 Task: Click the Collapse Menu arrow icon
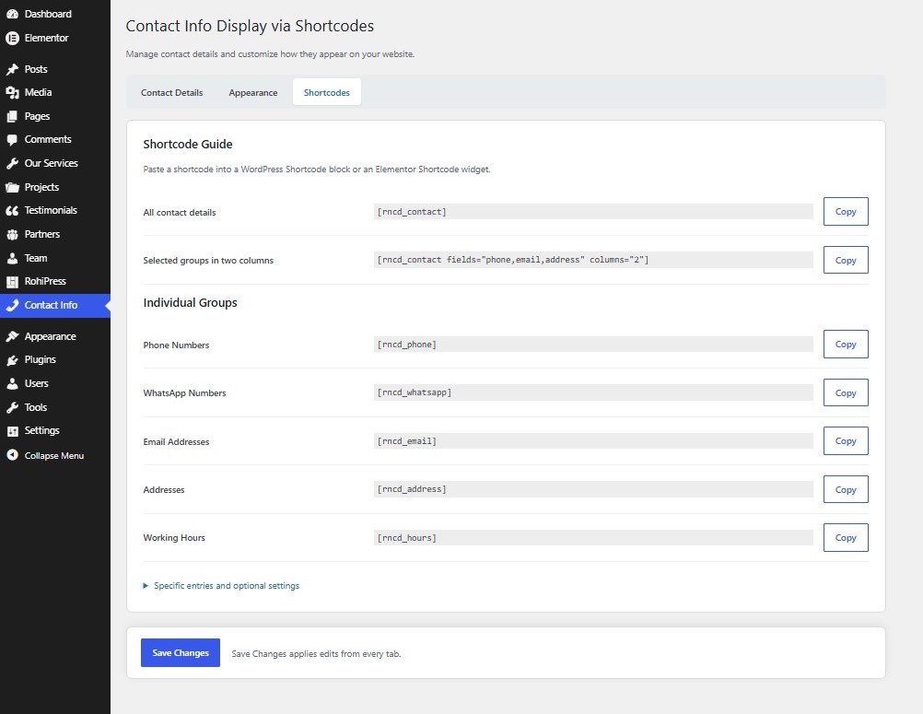point(12,456)
